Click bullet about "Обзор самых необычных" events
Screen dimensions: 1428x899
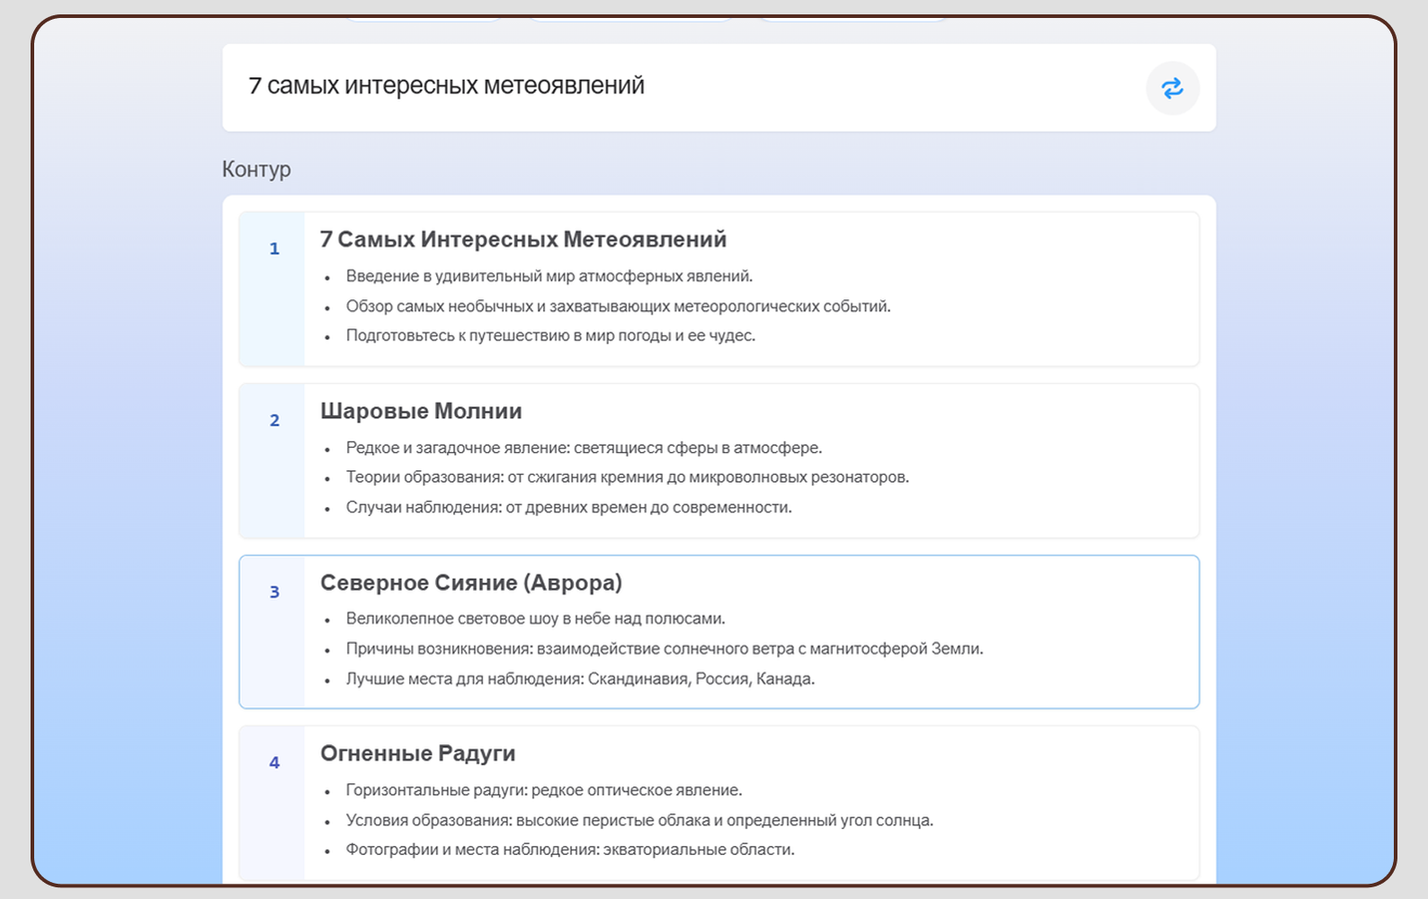pyautogui.click(x=618, y=307)
